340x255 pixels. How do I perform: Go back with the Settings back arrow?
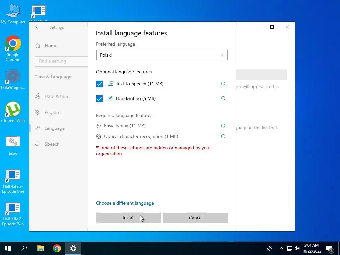[37, 27]
